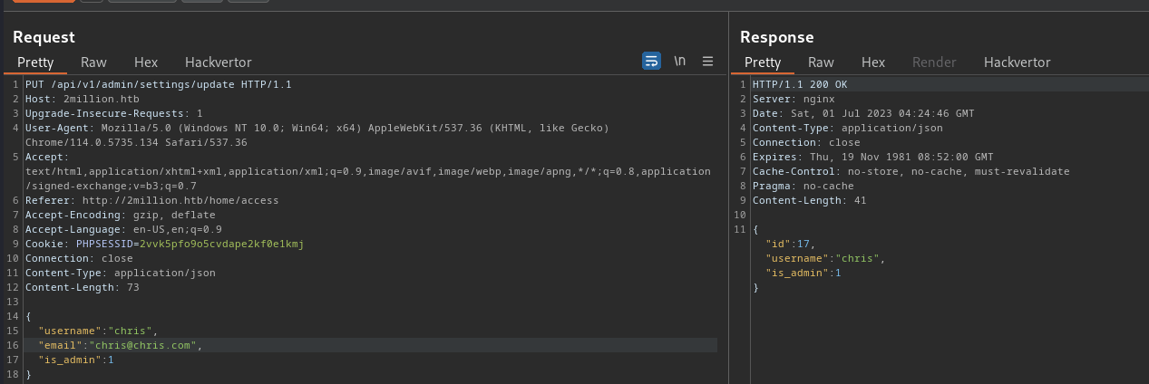Viewport: 1149px width, 384px height.
Task: Click the Cache-Control: no-store response header
Action: point(911,171)
